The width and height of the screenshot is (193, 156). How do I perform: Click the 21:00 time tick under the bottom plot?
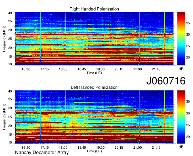137,148
